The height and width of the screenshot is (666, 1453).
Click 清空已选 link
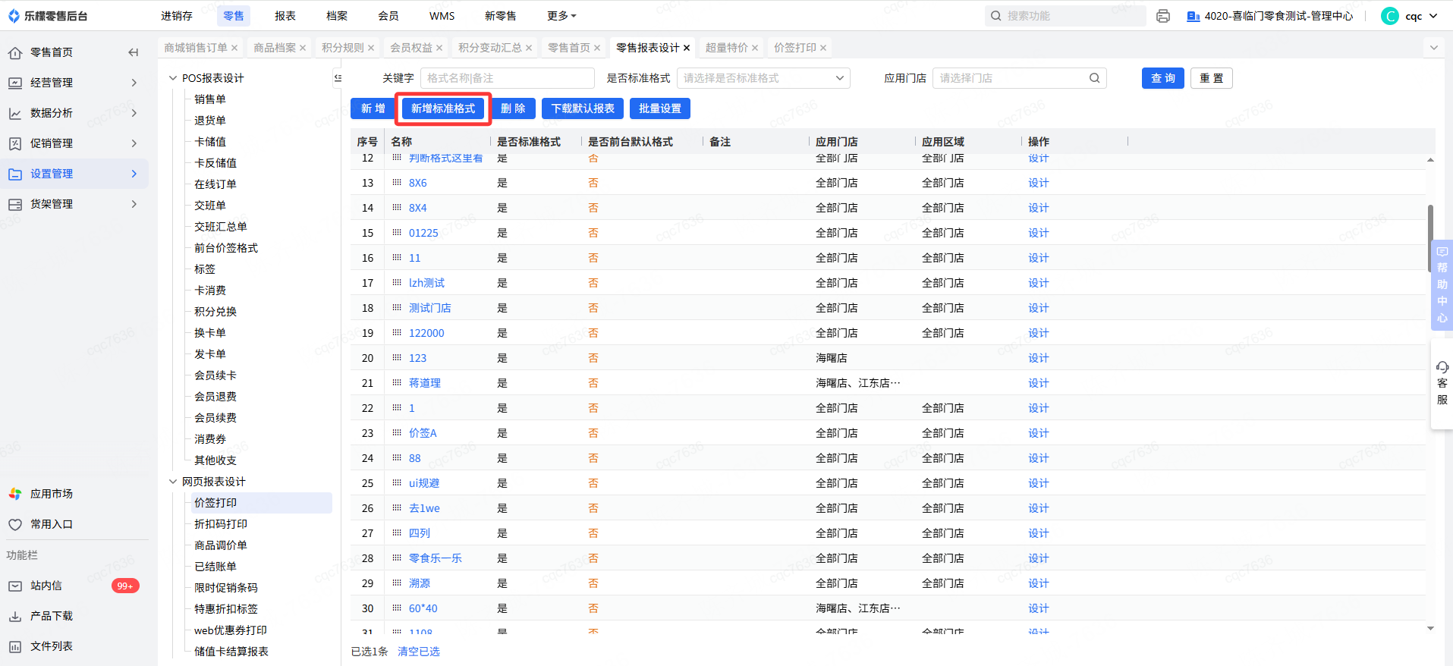(x=419, y=652)
